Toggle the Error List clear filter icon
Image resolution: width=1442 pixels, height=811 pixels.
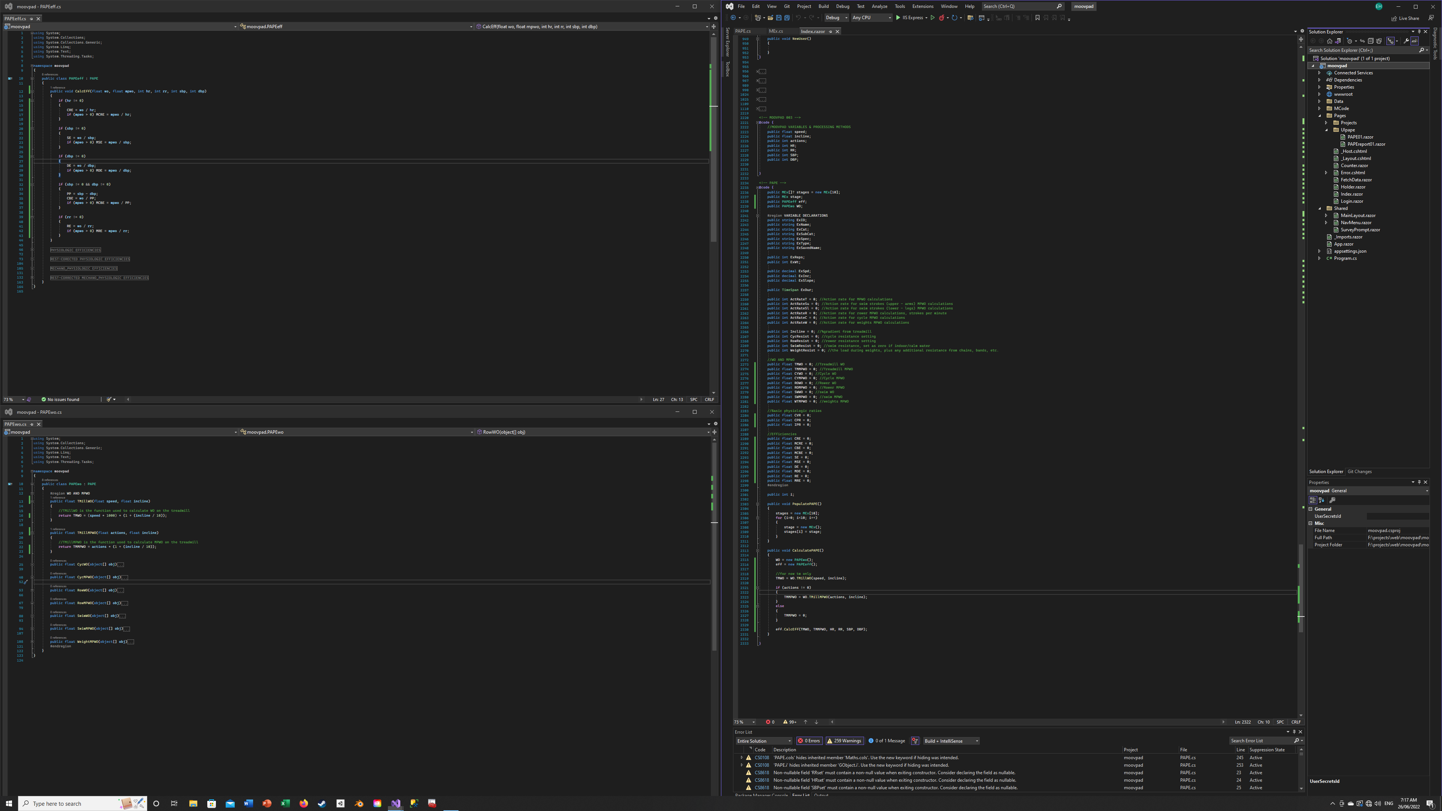click(915, 740)
